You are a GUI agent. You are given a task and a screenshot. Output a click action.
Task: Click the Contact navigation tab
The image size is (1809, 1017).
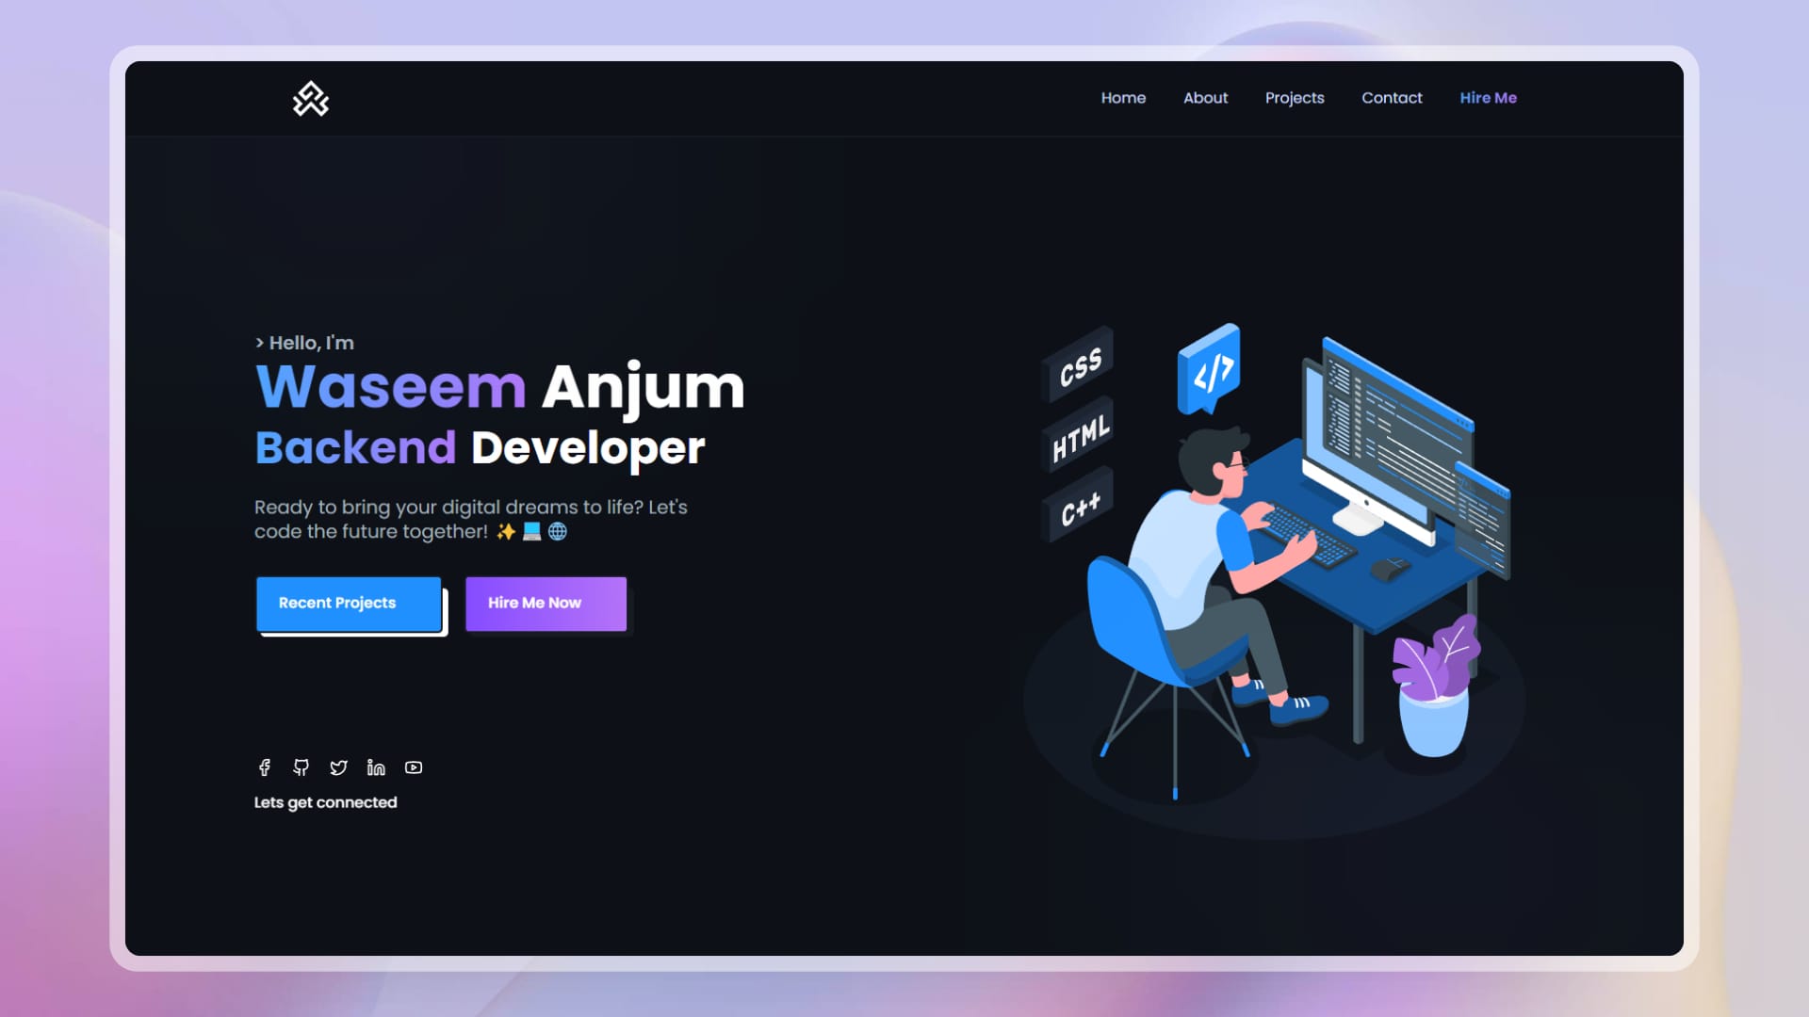click(1392, 97)
